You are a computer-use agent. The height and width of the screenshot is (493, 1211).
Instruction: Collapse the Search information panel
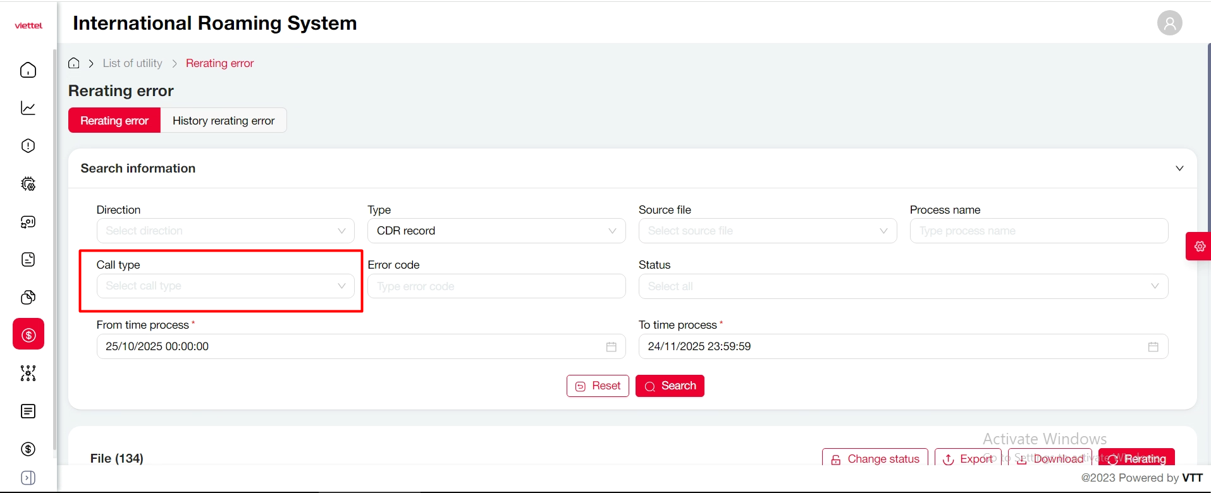1179,169
